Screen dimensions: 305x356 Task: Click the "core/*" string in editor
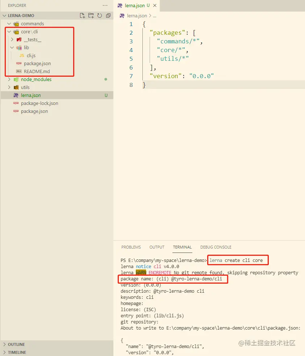point(171,50)
